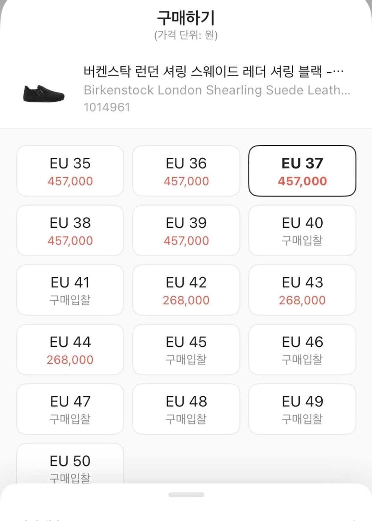Tap the product model number 1014961
The width and height of the screenshot is (372, 521).
[107, 107]
